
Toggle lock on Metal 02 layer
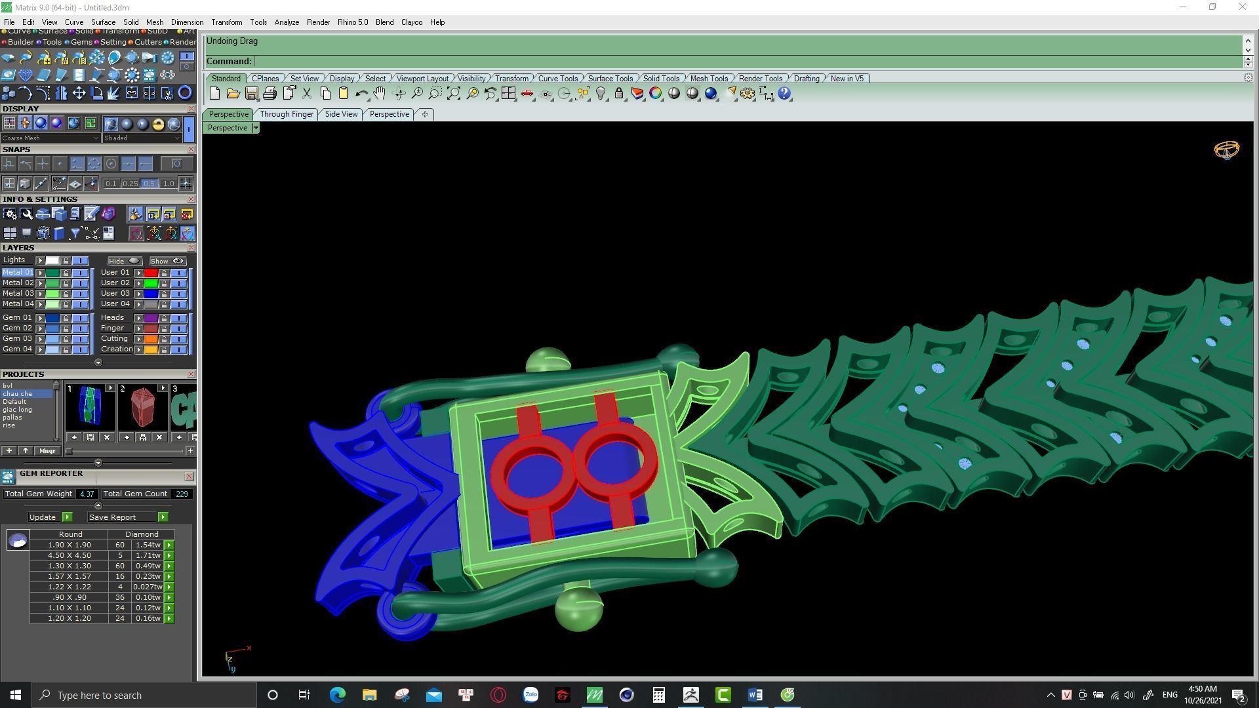tap(66, 283)
